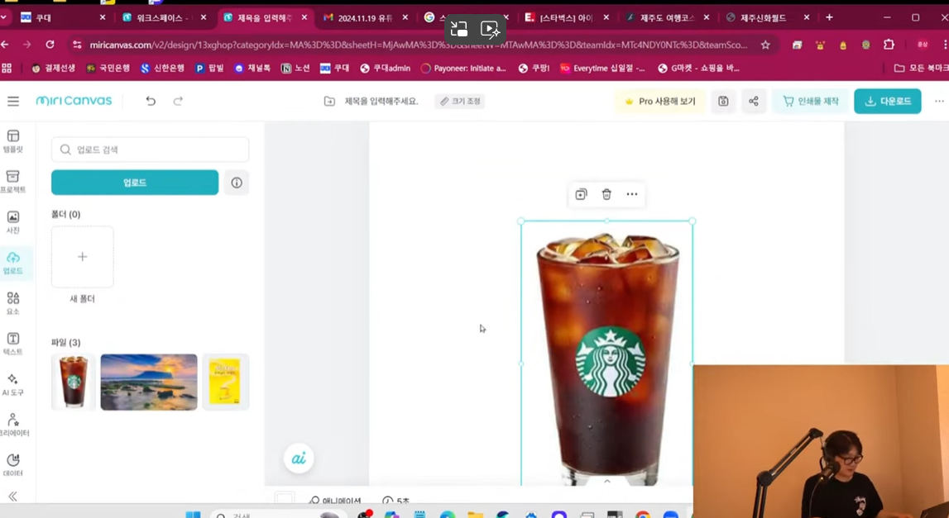The image size is (949, 518).
Task: Open a new browser tab
Action: pos(829,17)
